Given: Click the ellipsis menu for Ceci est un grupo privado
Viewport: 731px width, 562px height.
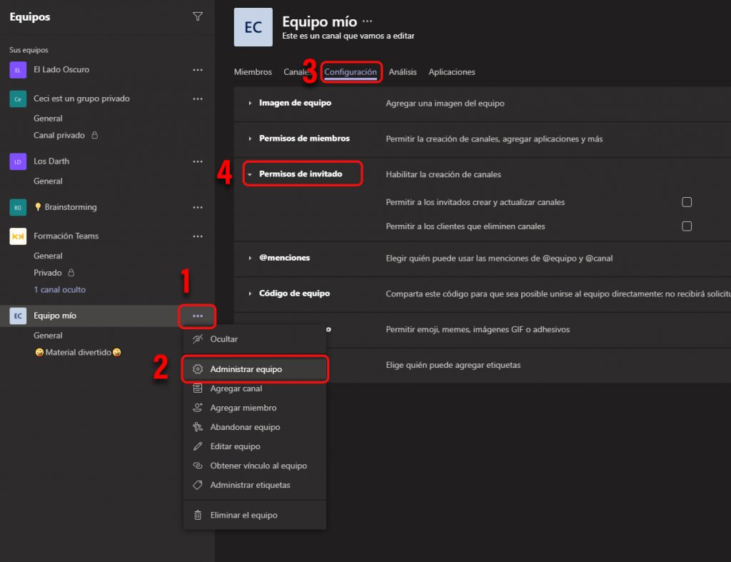Looking at the screenshot, I should coord(198,99).
